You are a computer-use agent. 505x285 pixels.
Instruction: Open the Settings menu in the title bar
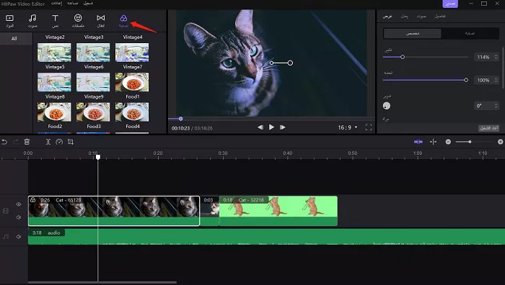57,3
